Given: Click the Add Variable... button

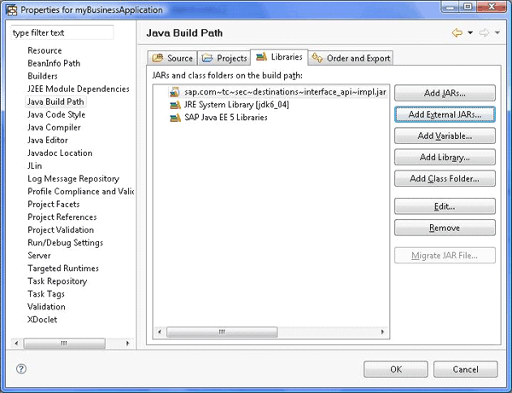Looking at the screenshot, I should [445, 136].
